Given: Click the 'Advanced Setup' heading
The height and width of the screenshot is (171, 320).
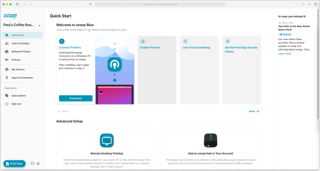Looking at the screenshot, I should (x=69, y=121).
